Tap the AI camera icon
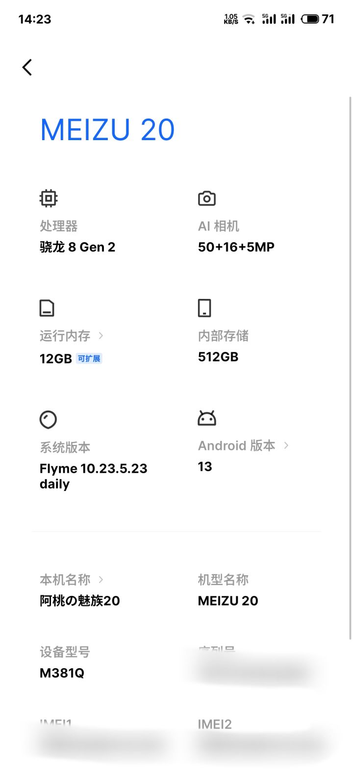Viewport: 353px width, 784px height. pyautogui.click(x=207, y=198)
